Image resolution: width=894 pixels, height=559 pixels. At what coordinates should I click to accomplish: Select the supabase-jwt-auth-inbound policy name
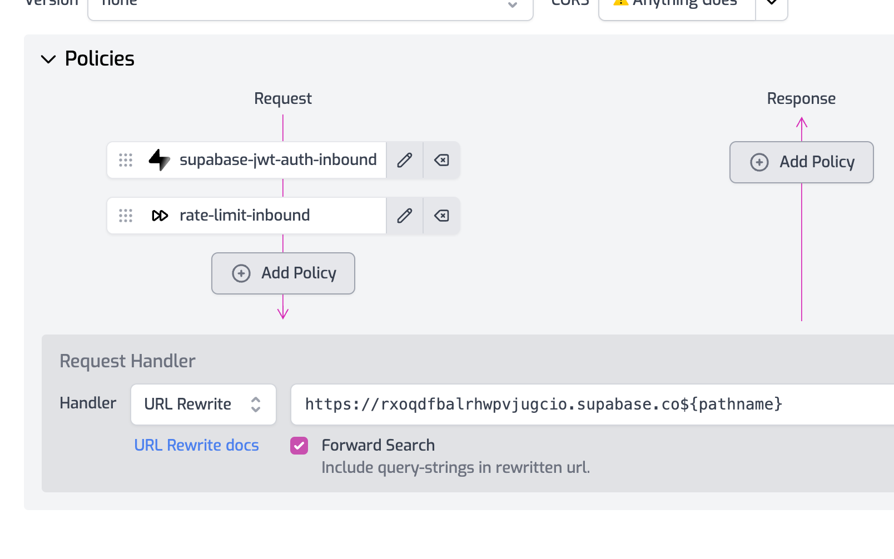point(278,160)
